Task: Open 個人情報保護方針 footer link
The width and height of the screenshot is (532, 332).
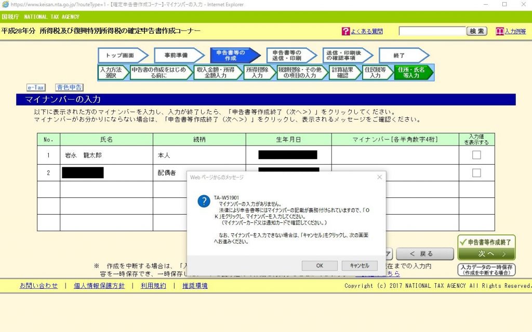Action: (x=99, y=286)
